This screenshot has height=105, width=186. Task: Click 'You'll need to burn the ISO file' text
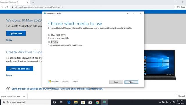[x=65, y=45]
